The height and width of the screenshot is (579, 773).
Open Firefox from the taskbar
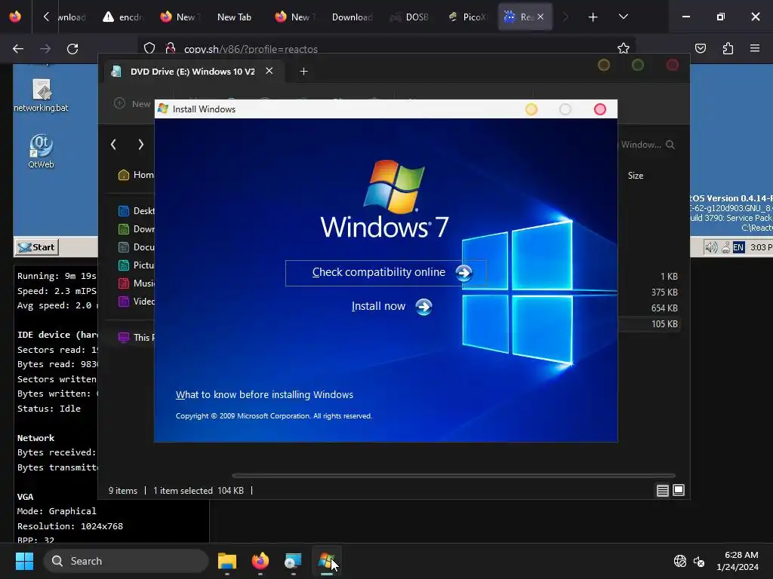point(260,561)
